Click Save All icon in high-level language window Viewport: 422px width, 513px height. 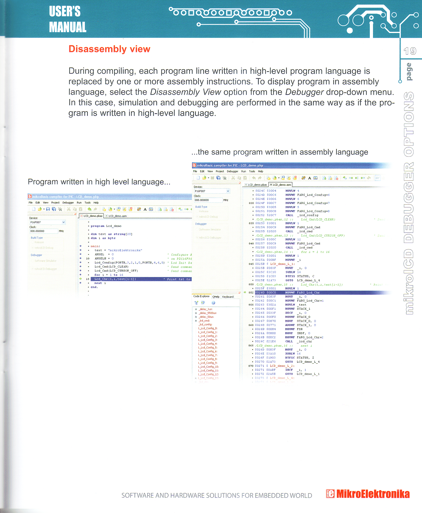click(x=54, y=209)
